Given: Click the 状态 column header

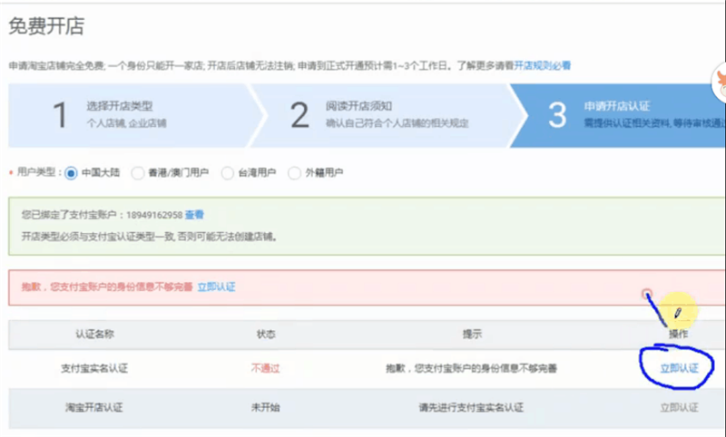Looking at the screenshot, I should (266, 334).
